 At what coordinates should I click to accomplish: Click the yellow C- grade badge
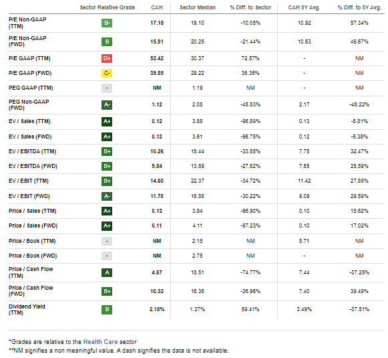pos(107,73)
